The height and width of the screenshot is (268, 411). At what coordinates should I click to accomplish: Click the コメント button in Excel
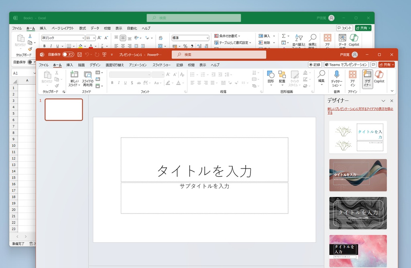point(344,28)
